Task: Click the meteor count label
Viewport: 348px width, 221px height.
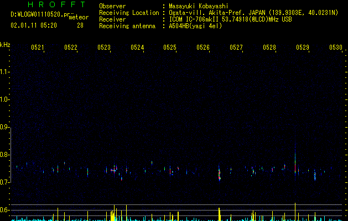Action: [x=79, y=17]
